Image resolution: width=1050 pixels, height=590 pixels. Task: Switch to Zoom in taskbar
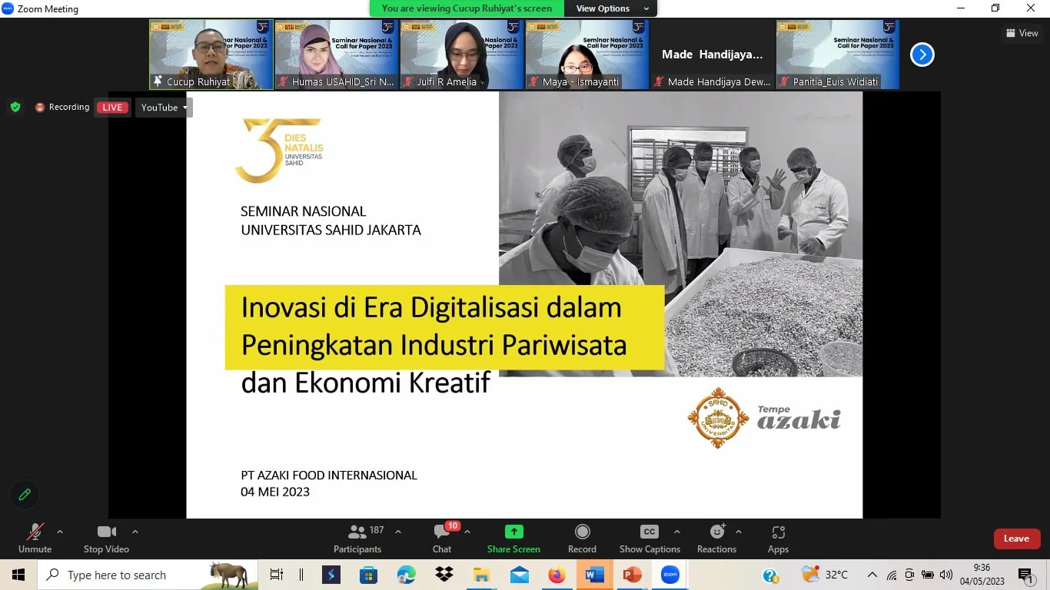coord(670,575)
